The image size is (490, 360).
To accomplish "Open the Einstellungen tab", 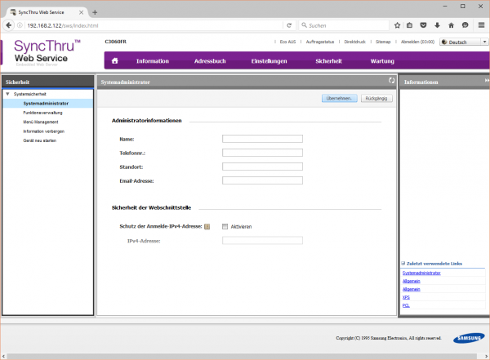I will 269,60.
